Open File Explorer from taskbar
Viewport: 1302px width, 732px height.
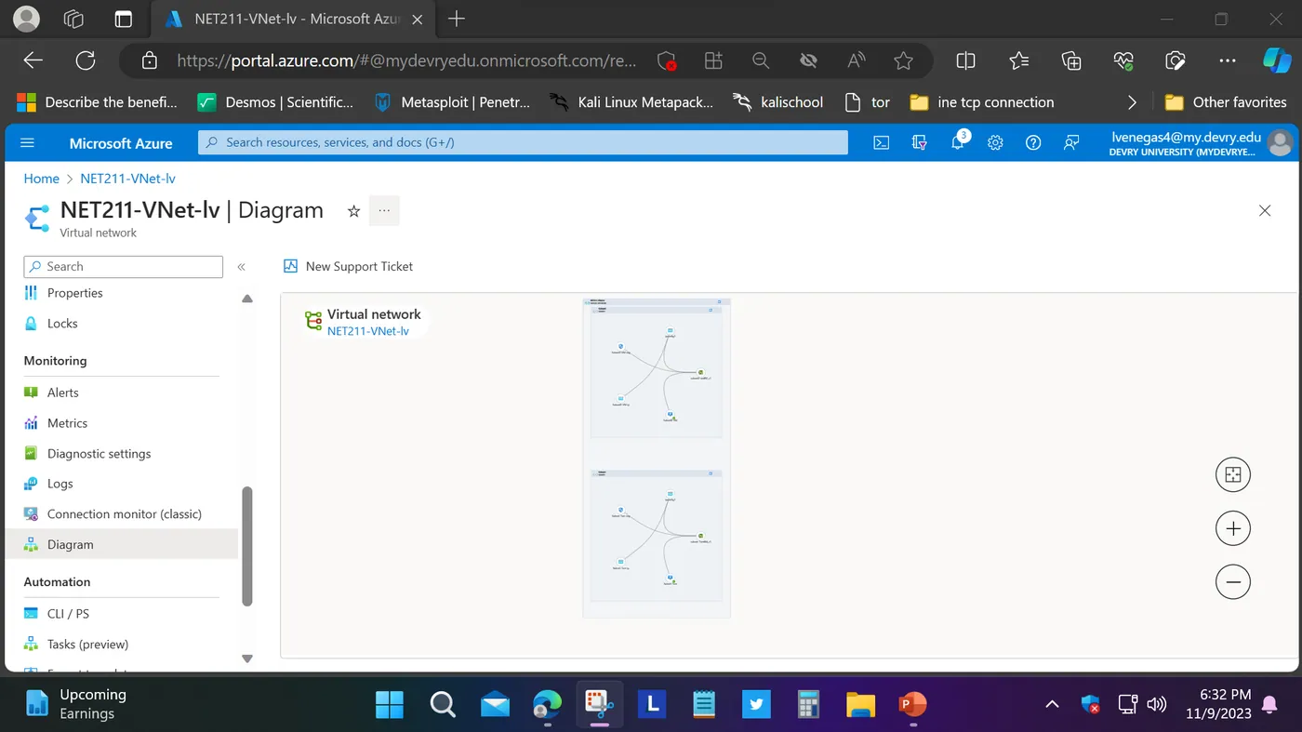click(x=860, y=704)
